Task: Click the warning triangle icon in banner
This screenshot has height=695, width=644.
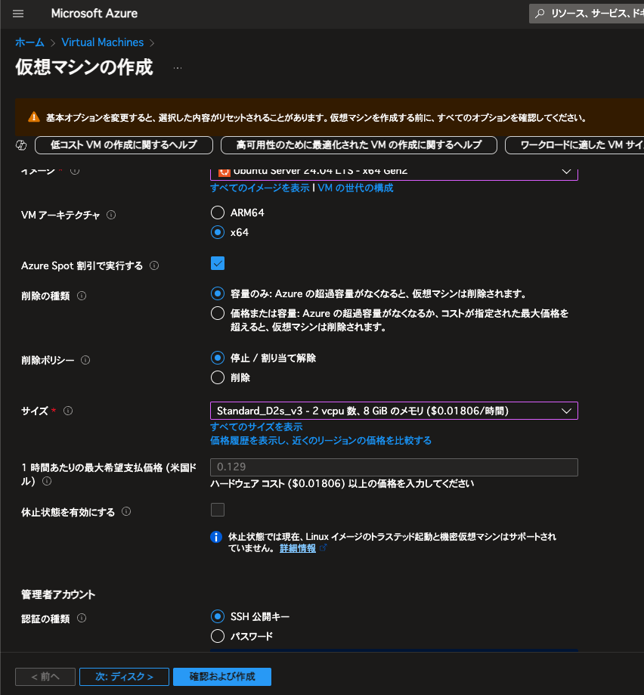Action: [34, 117]
